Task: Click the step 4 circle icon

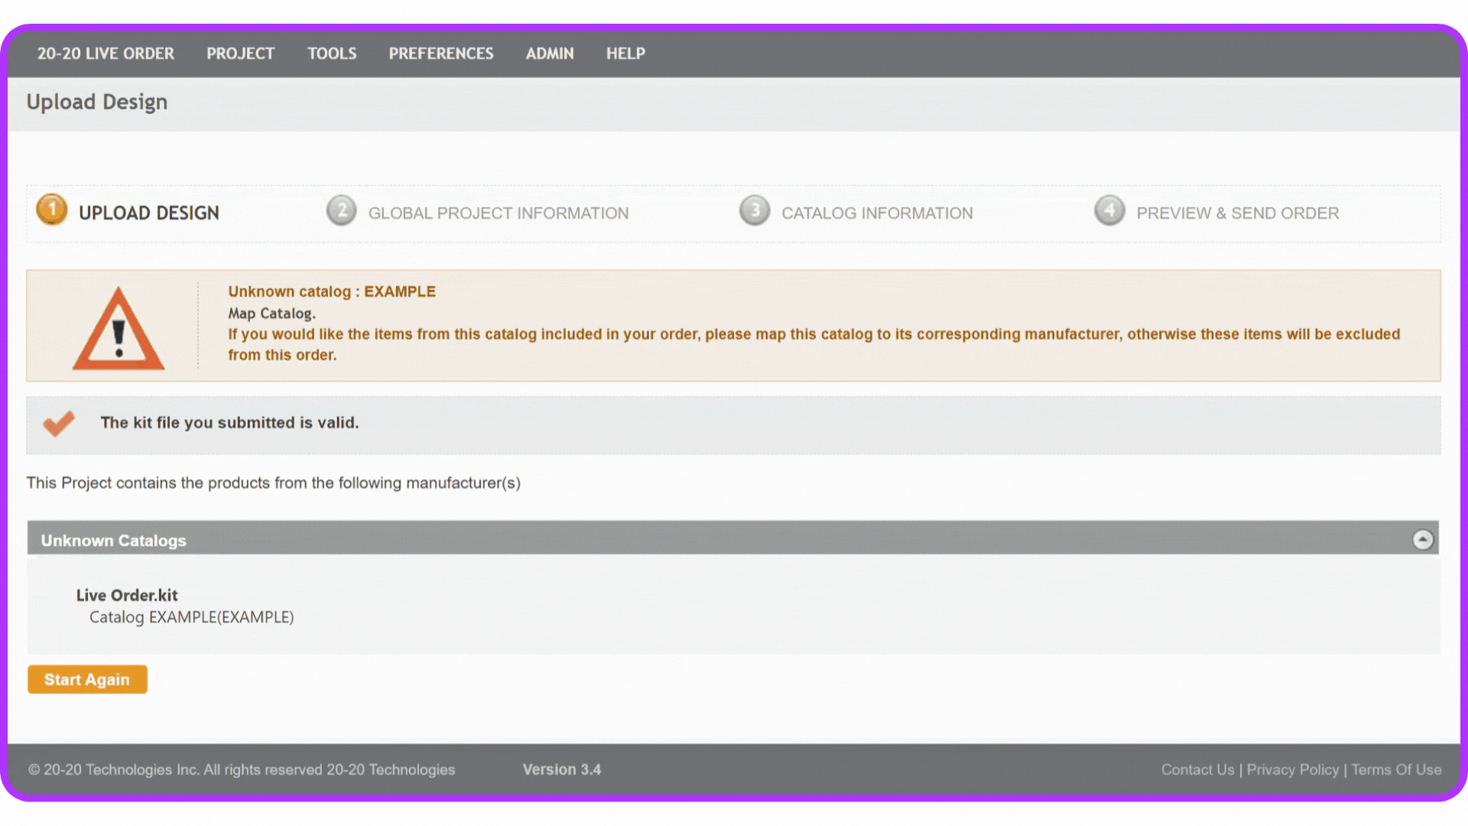Action: [1109, 210]
